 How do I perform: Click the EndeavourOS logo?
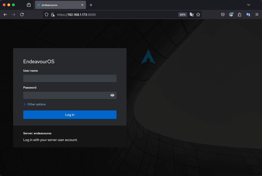click(x=148, y=57)
